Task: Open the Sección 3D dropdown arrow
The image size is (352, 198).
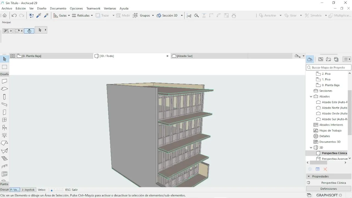Action: pos(182,15)
